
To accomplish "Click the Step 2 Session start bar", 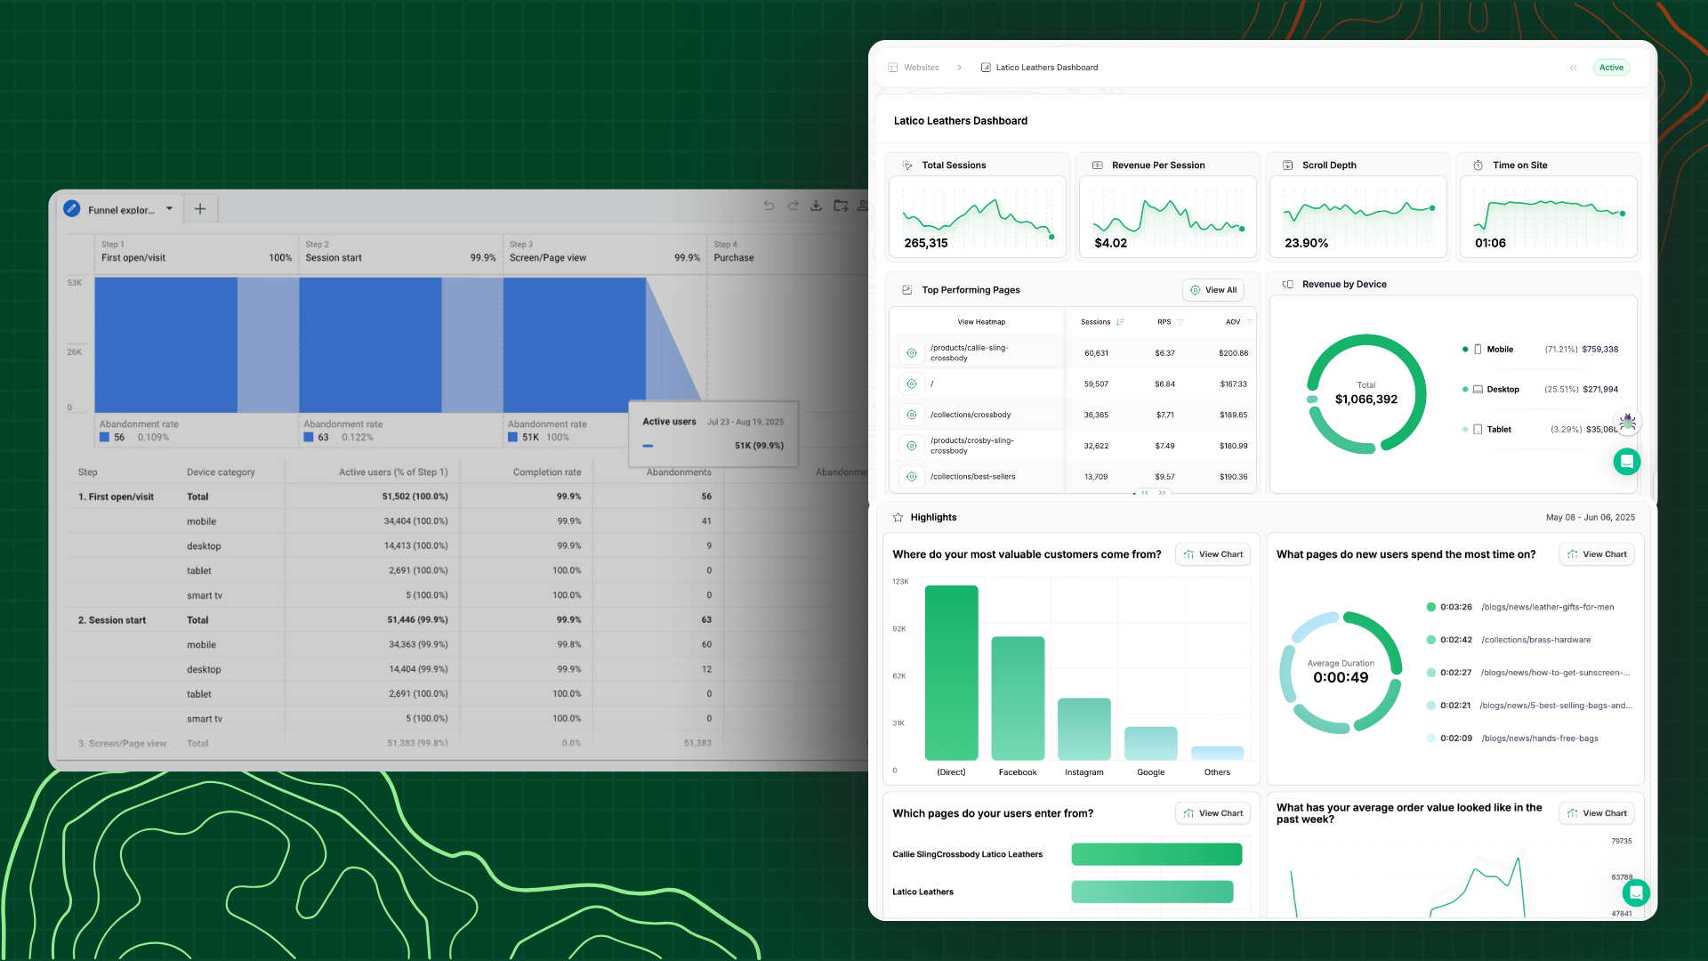I will 370,345.
